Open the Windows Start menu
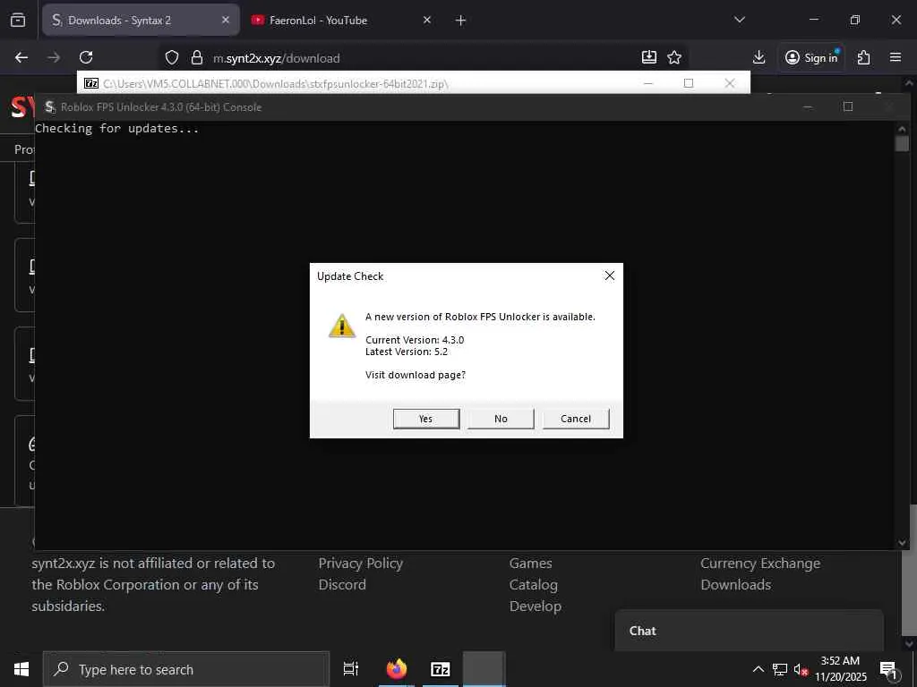 (x=21, y=669)
